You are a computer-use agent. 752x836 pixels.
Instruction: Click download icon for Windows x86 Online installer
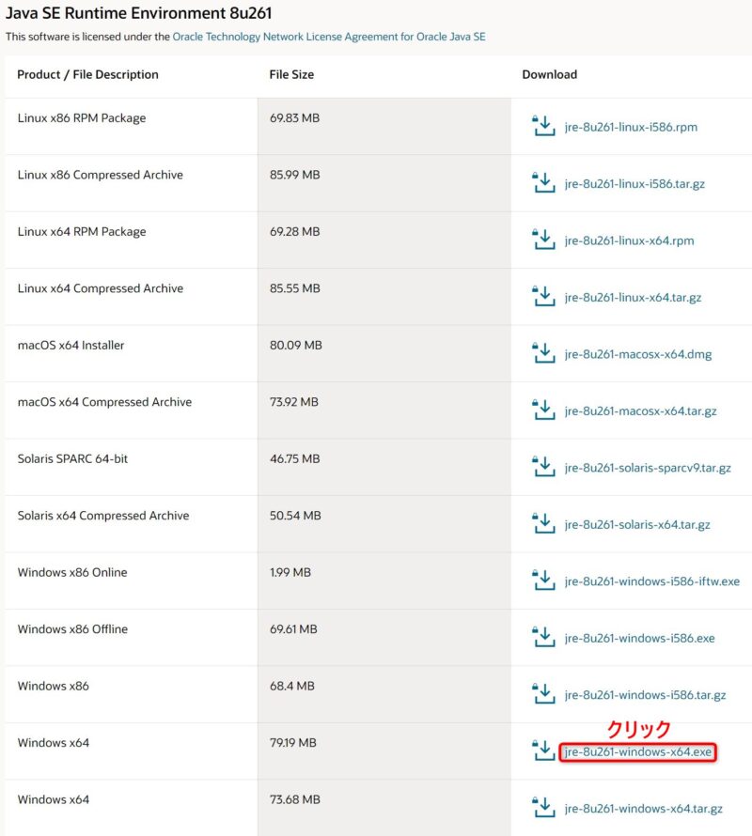pyautogui.click(x=543, y=581)
